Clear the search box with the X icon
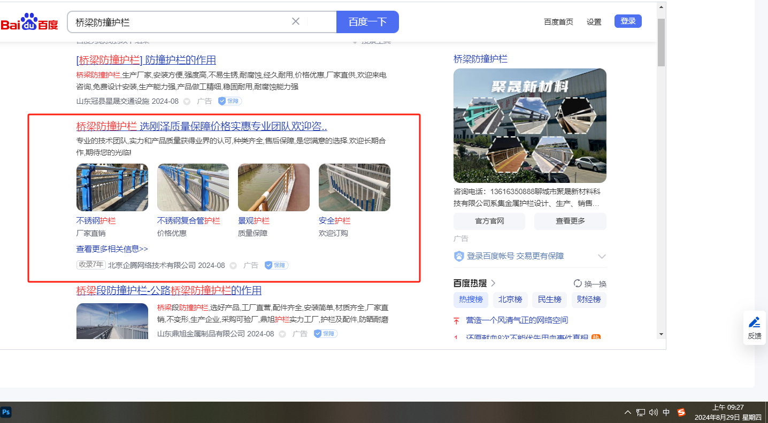 click(x=296, y=21)
